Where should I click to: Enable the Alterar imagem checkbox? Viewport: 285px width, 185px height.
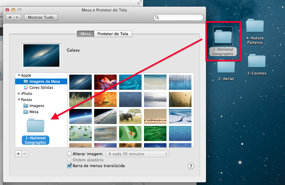[69, 154]
